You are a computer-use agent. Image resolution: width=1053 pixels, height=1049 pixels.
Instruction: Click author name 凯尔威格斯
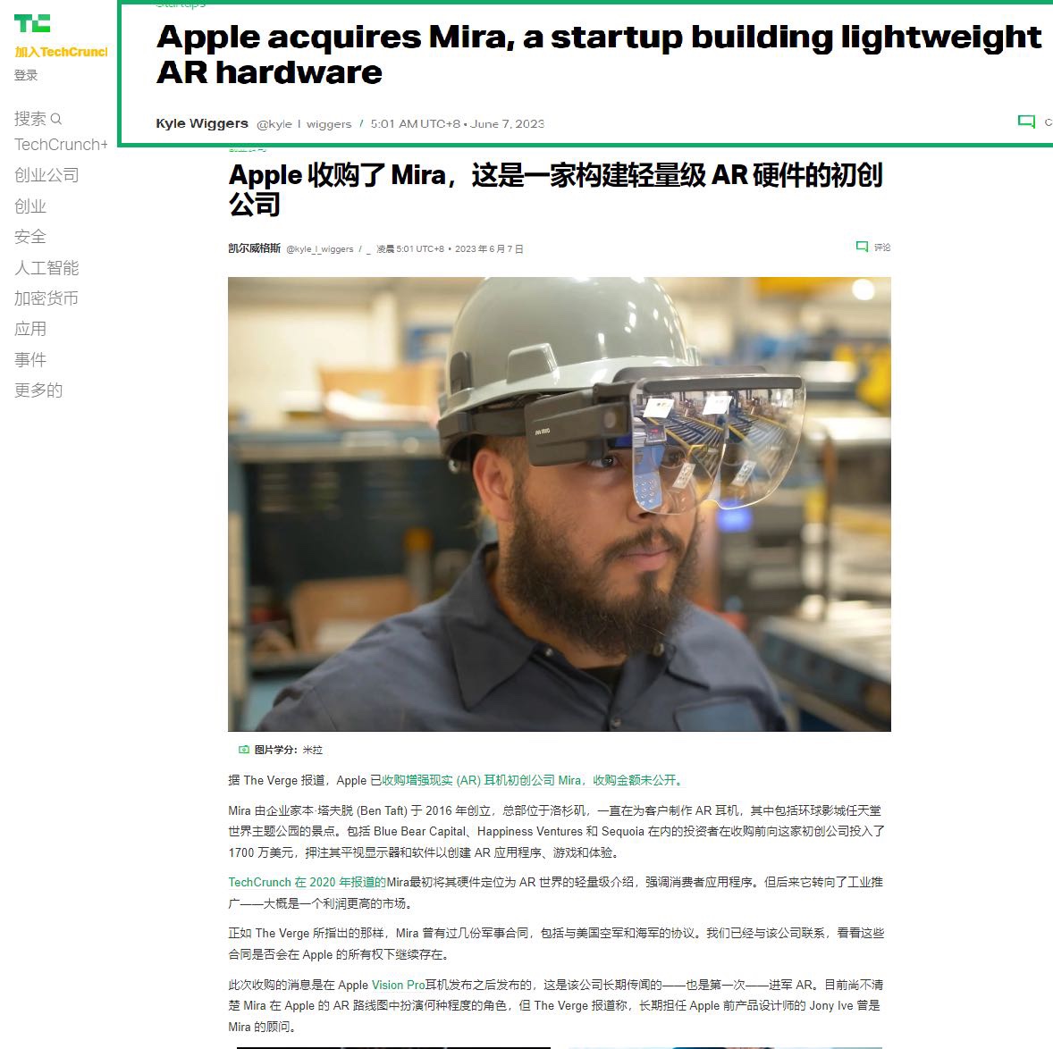254,248
